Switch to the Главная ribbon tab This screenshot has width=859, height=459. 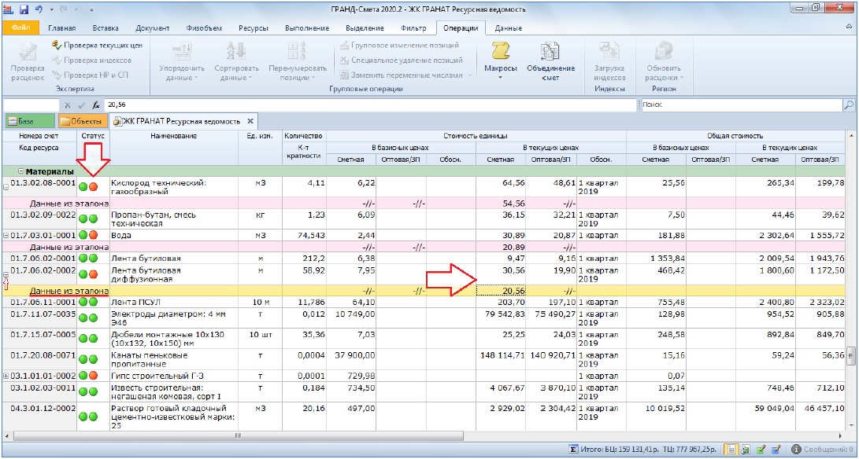[62, 28]
